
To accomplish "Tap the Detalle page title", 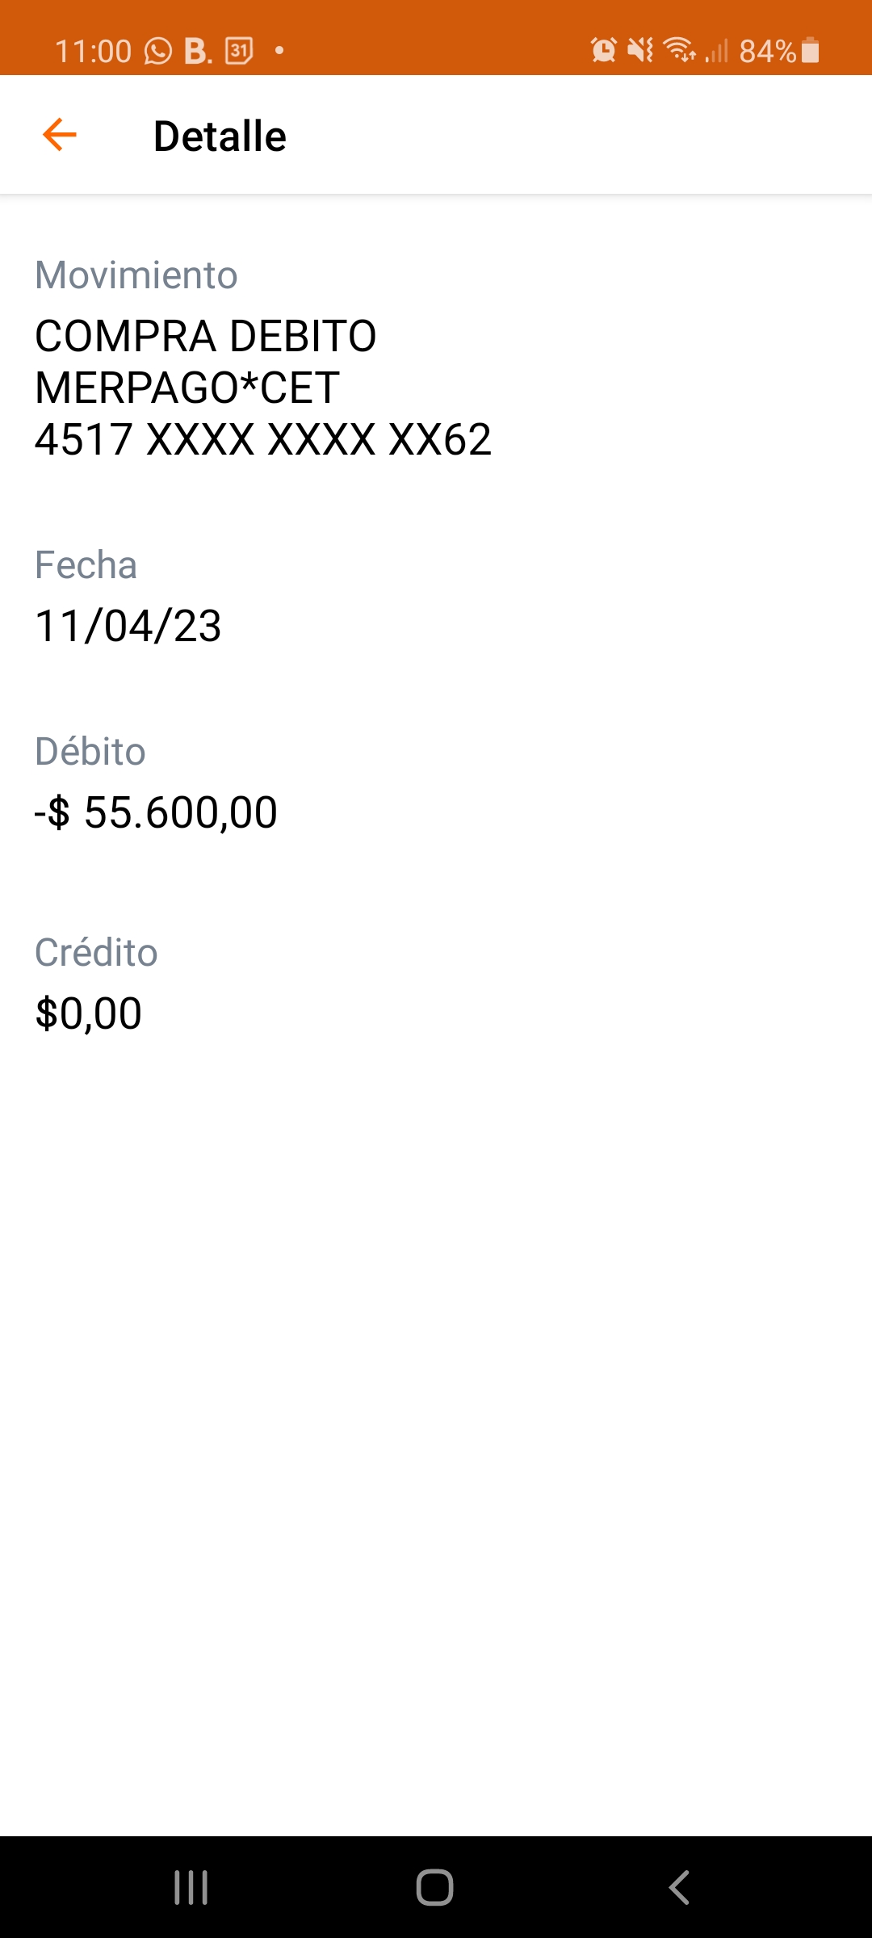I will coord(220,136).
